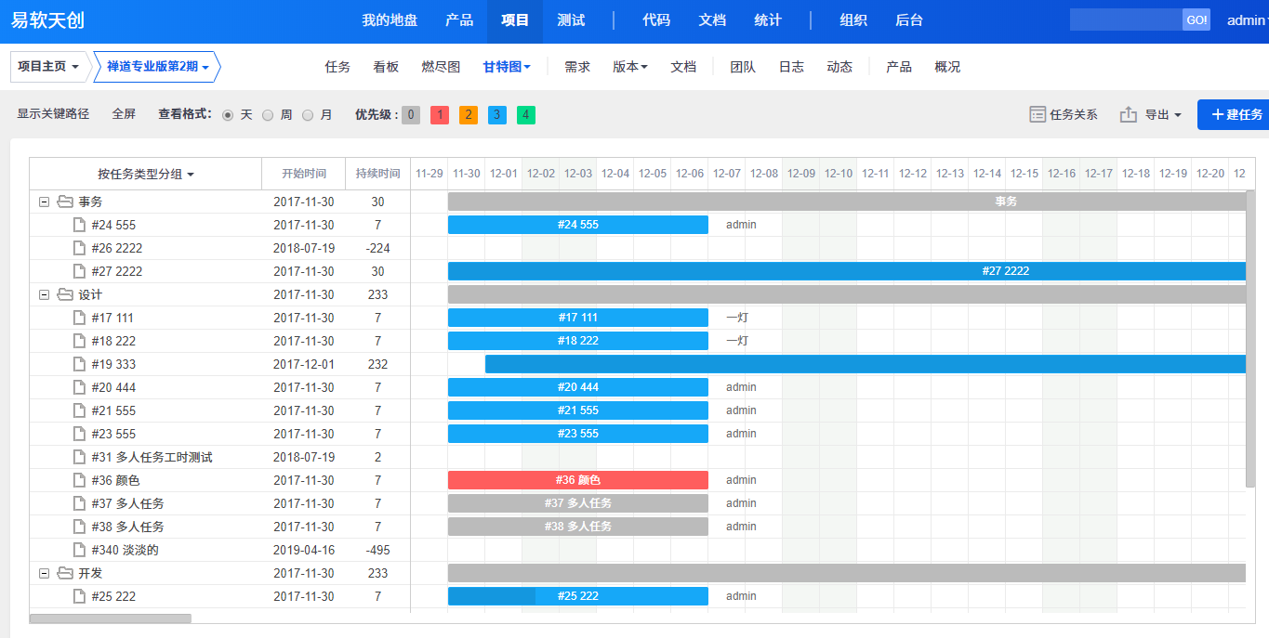The height and width of the screenshot is (638, 1269).
Task: Click the red priority 1 swatch
Action: 440,115
